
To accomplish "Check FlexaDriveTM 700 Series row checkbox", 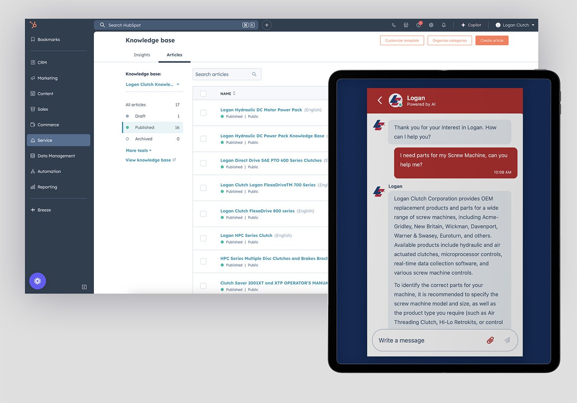I will [x=203, y=188].
